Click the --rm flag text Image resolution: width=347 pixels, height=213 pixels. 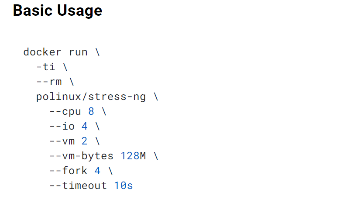tap(49, 82)
